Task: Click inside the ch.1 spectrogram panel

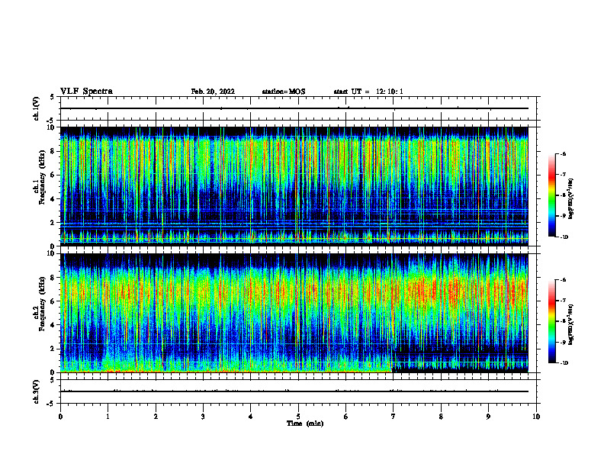Action: pos(294,186)
